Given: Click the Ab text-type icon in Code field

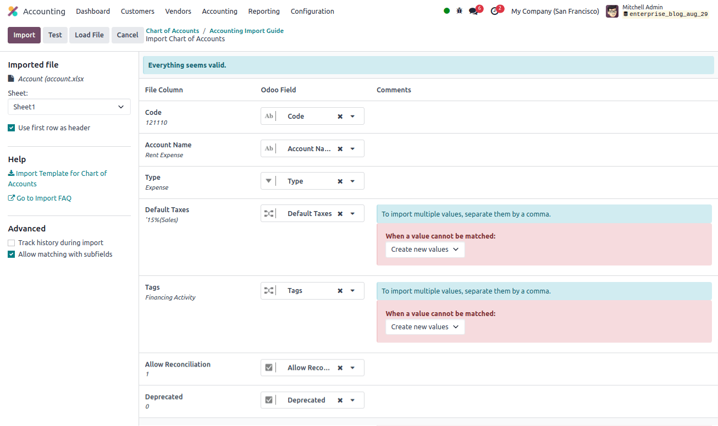Looking at the screenshot, I should tap(269, 116).
